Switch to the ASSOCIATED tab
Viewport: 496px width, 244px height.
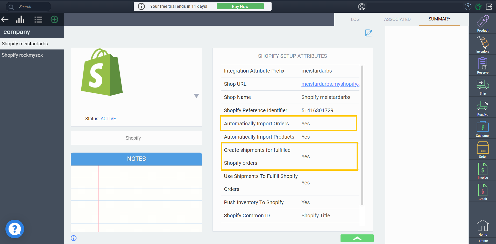tap(397, 19)
